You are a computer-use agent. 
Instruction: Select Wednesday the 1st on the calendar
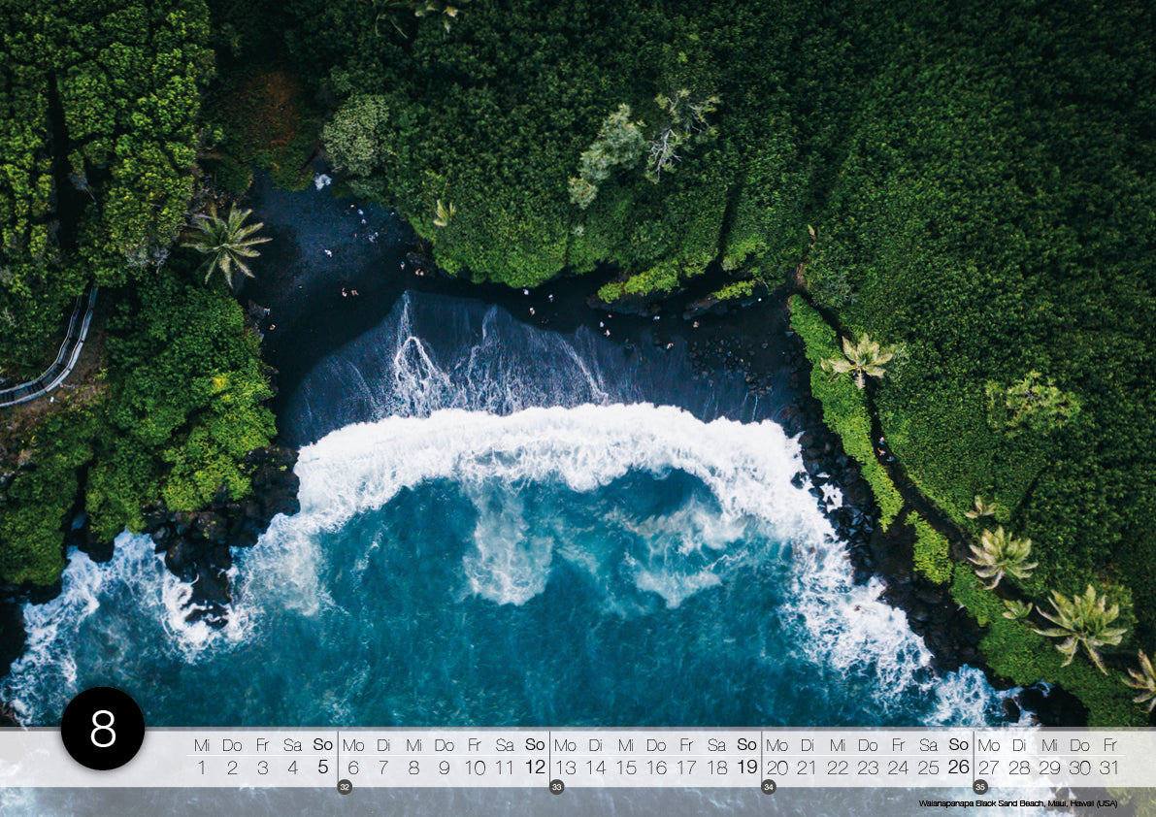[202, 768]
